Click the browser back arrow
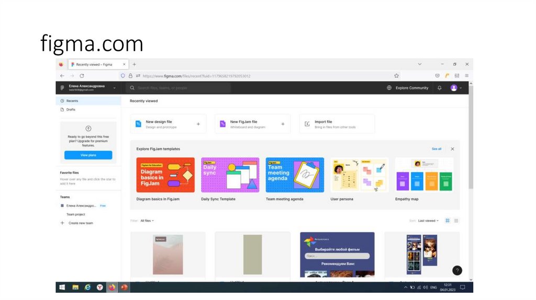 62,76
